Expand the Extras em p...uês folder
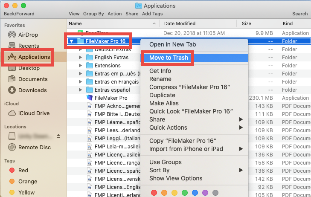Image resolution: width=311 pixels, height=197 pixels. point(80,73)
